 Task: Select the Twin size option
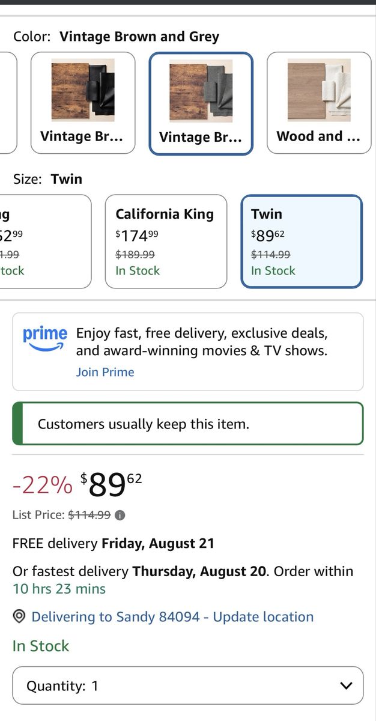coord(302,242)
